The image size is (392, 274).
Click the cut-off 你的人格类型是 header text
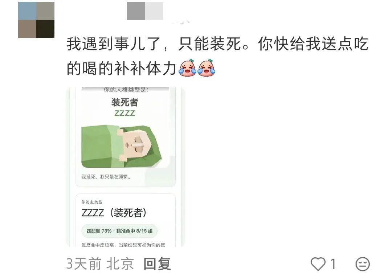coord(126,90)
